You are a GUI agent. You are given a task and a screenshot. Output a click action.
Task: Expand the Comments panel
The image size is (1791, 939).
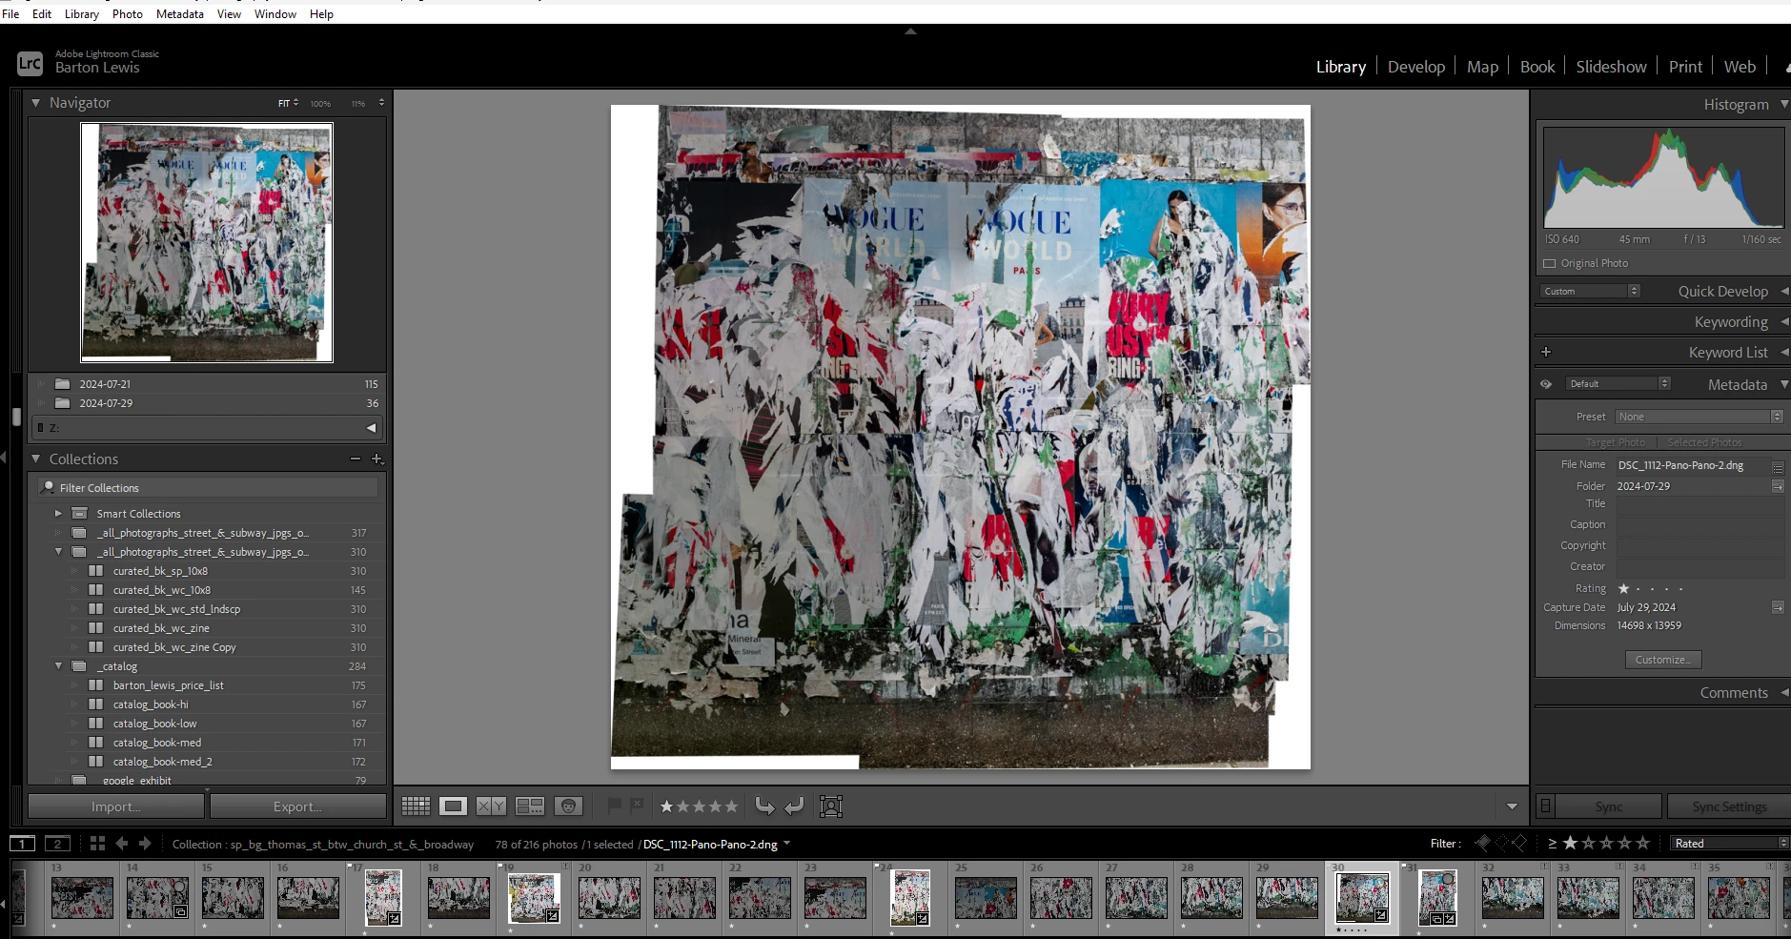[1784, 693]
